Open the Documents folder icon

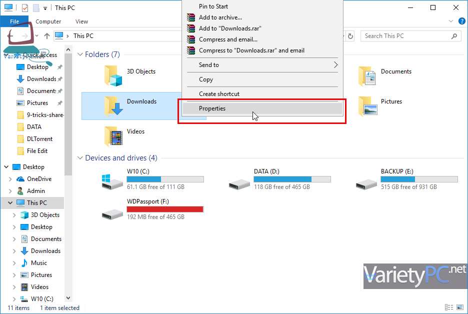click(x=367, y=76)
